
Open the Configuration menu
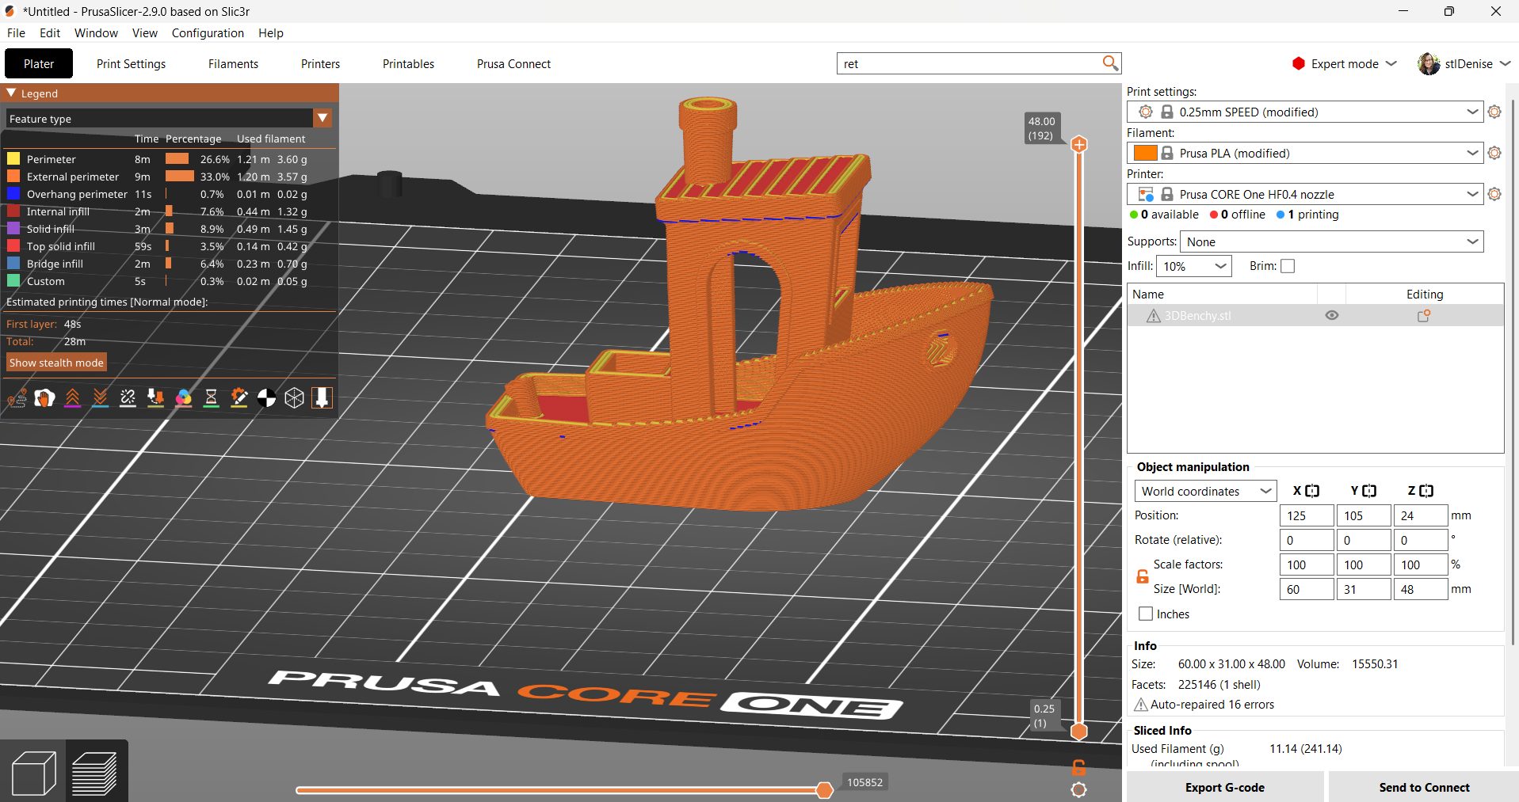(x=208, y=32)
